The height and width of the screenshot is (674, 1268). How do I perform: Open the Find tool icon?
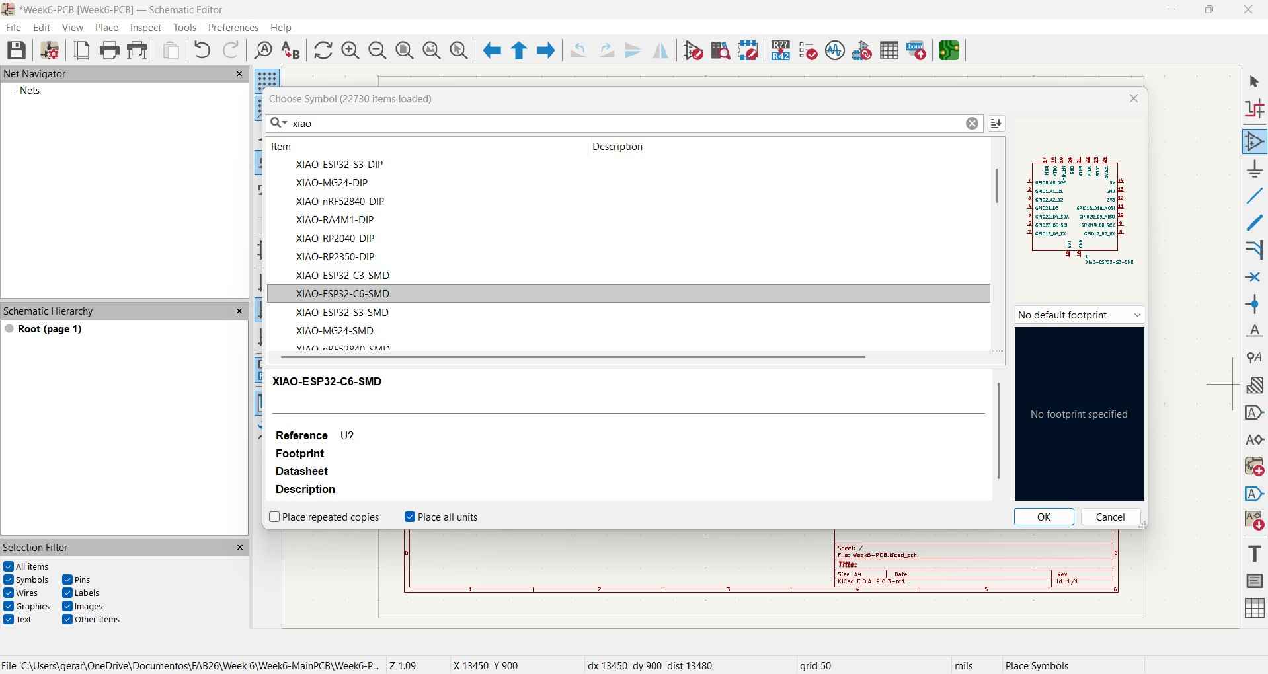point(263,51)
